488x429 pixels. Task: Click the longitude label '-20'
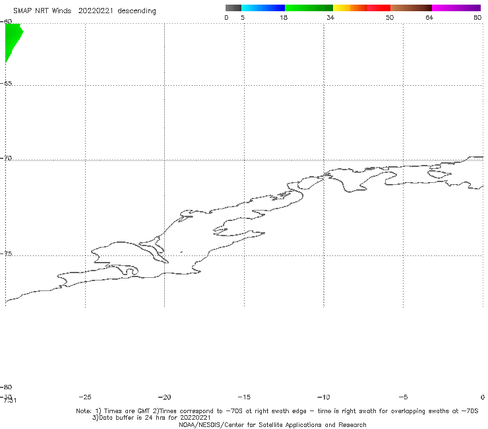(164, 397)
